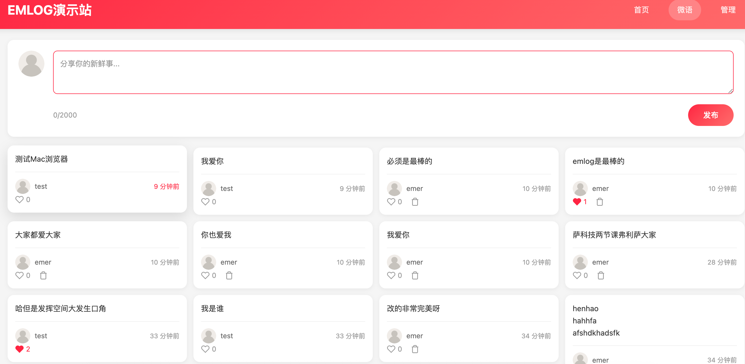The image size is (745, 364).
Task: Select the 微语 navigation tab
Action: [684, 10]
